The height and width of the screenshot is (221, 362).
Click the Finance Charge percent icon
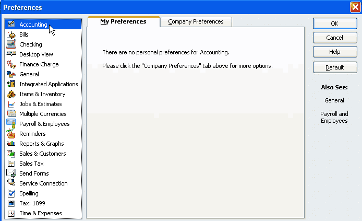(11, 64)
